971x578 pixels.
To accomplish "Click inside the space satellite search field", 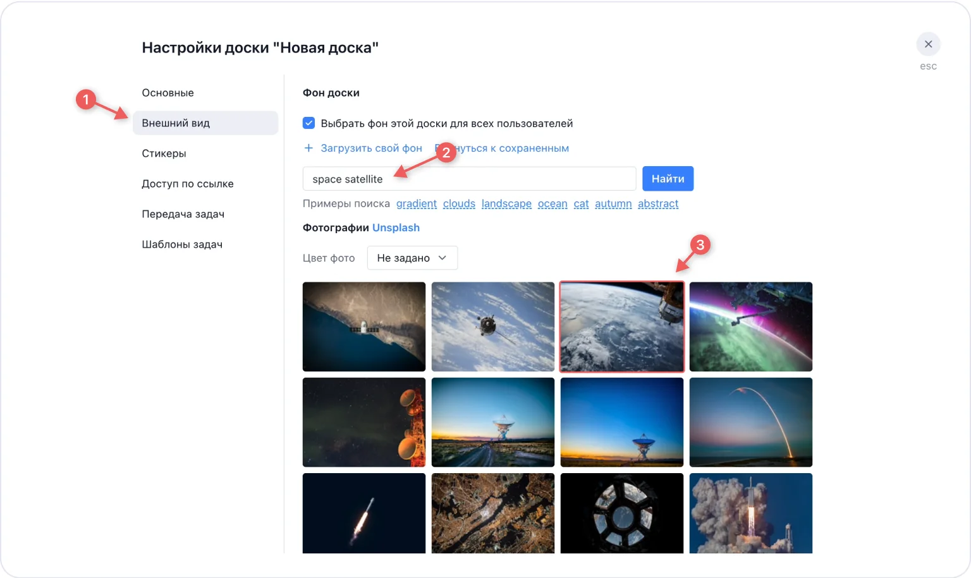I will pos(469,179).
